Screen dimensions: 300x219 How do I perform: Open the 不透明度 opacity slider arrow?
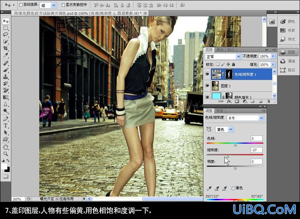click(273, 56)
